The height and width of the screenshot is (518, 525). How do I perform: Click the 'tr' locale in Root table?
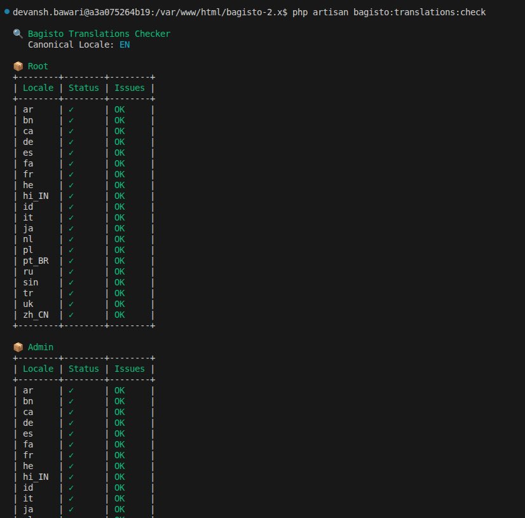pos(28,293)
